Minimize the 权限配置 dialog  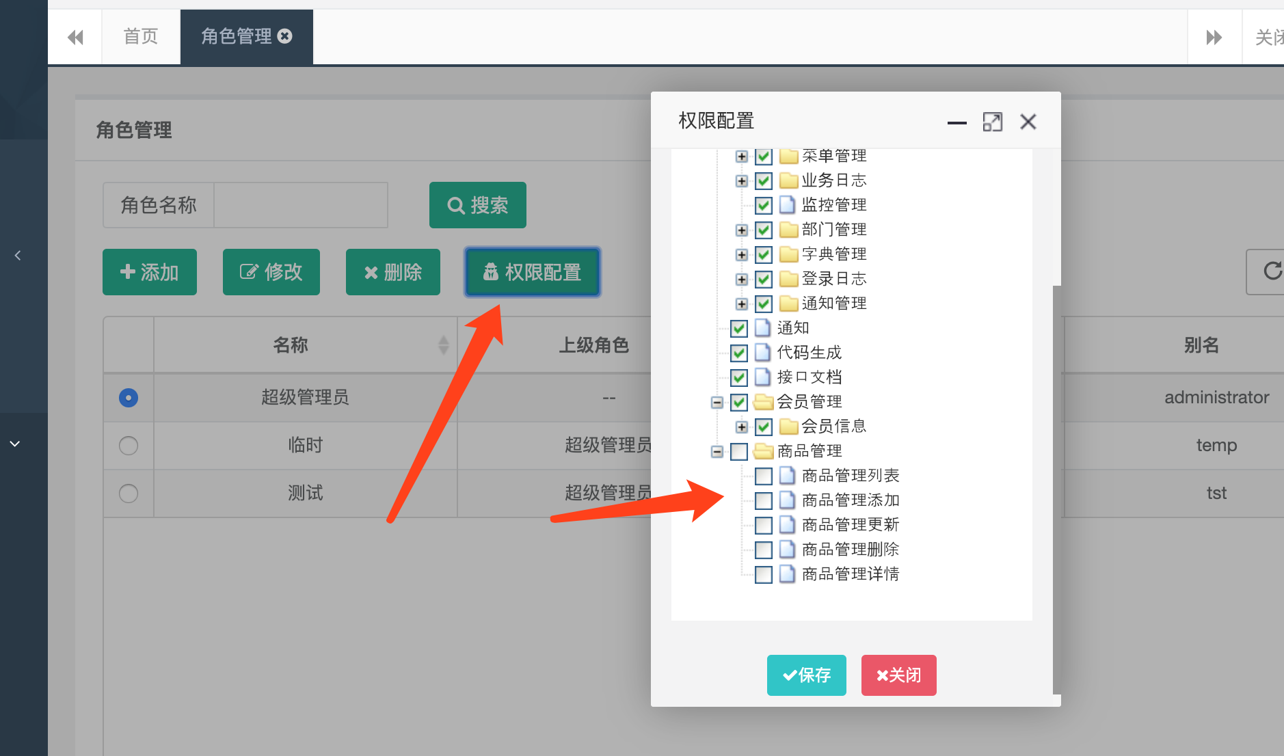pyautogui.click(x=957, y=122)
